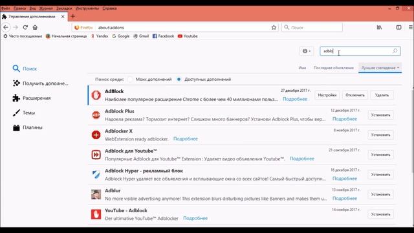Open the Search (Поиск) sidebar category
The height and width of the screenshot is (233, 414).
coord(25,69)
